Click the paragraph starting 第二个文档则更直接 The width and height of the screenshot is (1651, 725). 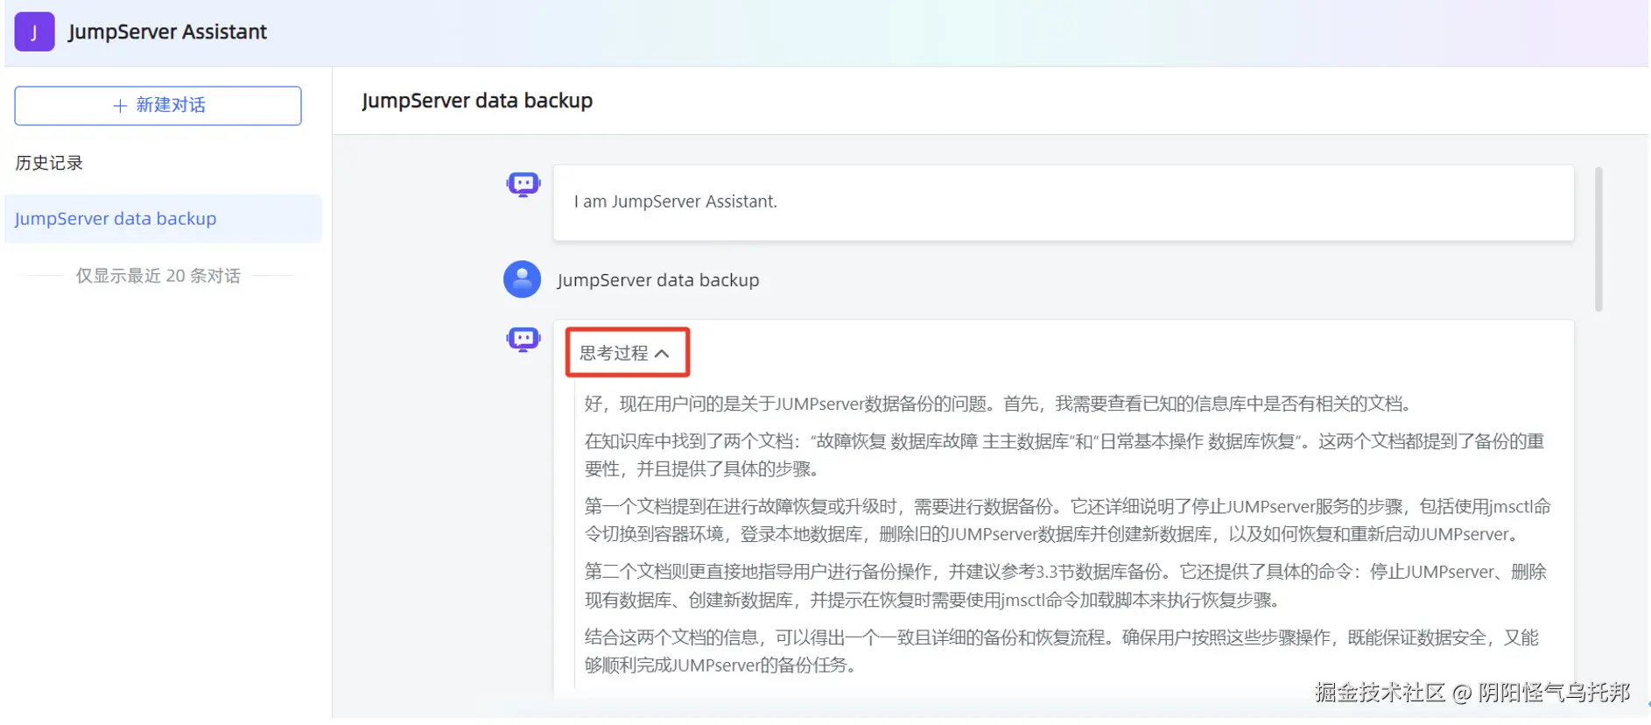(1065, 586)
